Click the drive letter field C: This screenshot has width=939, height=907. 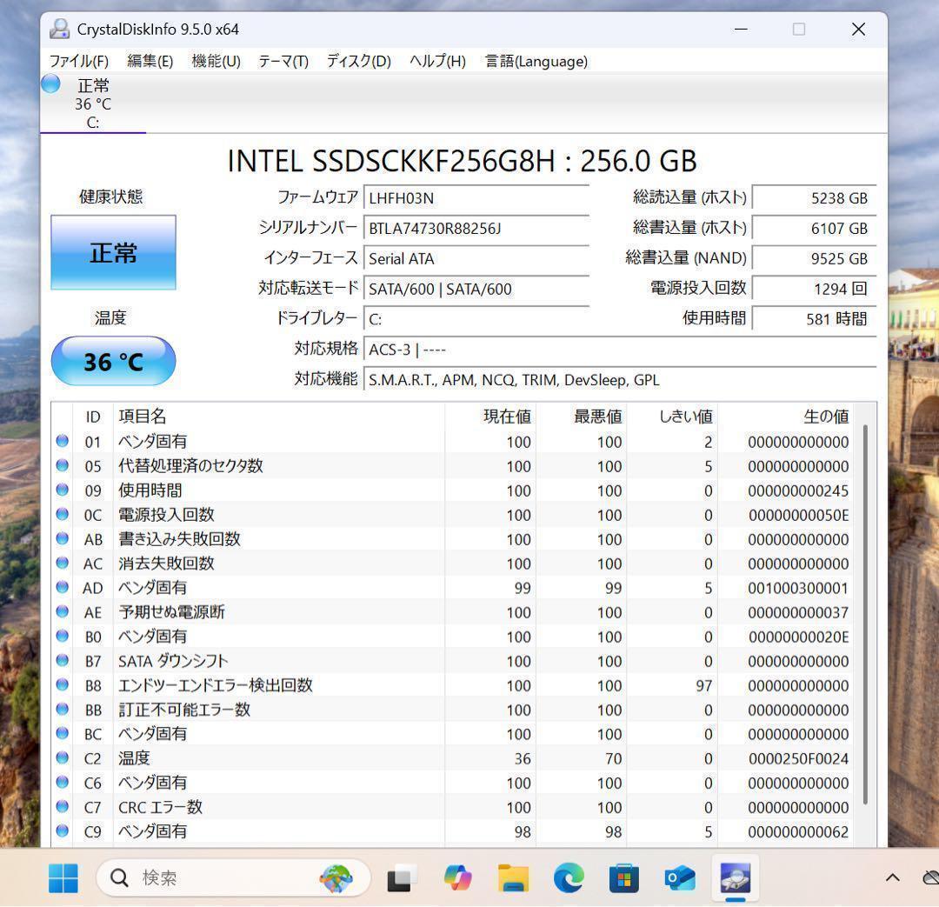pos(476,318)
